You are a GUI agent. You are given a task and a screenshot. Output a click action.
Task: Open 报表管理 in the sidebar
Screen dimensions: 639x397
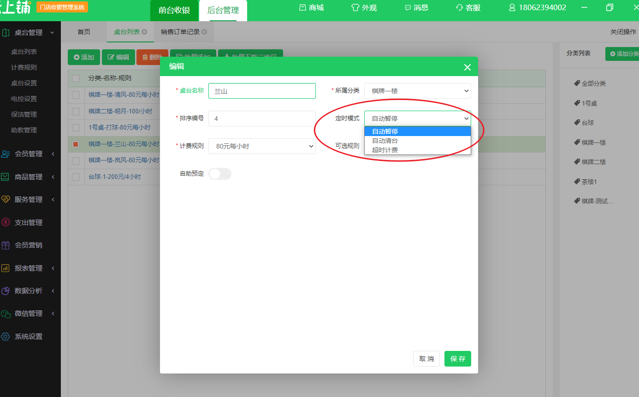point(29,268)
